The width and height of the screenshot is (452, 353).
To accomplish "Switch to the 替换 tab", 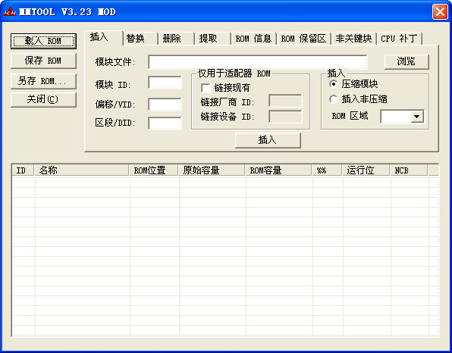I will (x=140, y=39).
